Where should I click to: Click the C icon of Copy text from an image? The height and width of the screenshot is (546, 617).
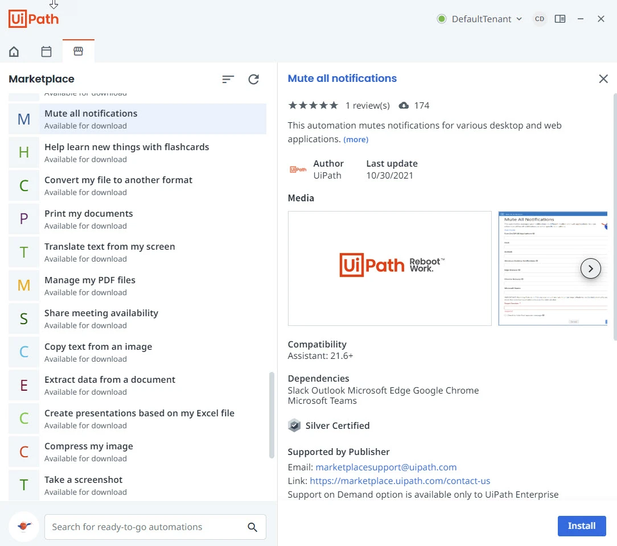pyautogui.click(x=24, y=352)
